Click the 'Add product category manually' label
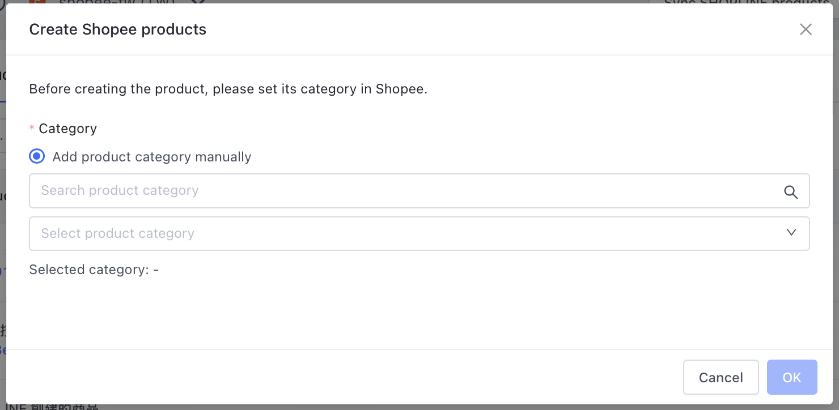The height and width of the screenshot is (410, 839). [151, 157]
